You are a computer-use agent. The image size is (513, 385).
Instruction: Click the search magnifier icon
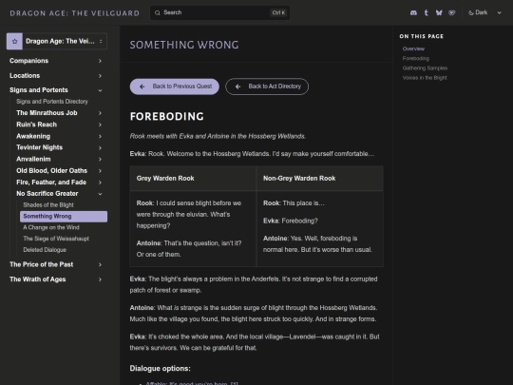click(x=158, y=12)
